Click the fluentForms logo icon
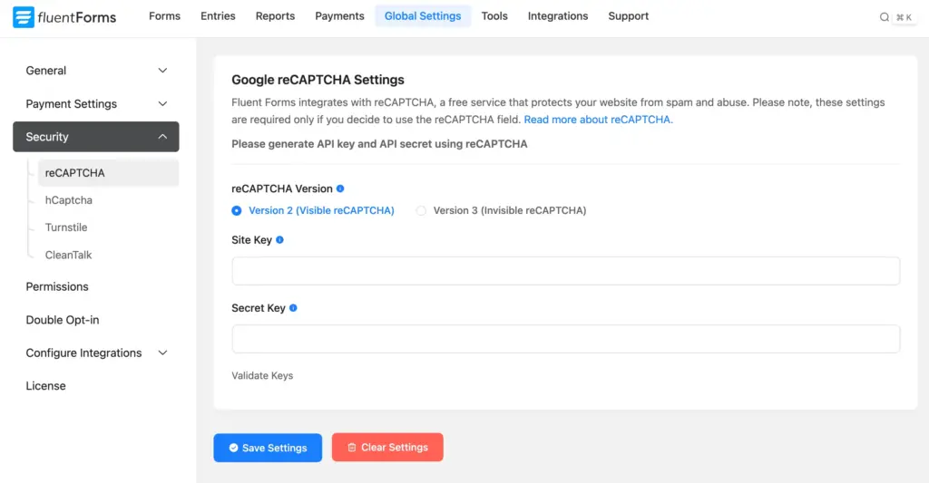929x483 pixels. [x=24, y=16]
